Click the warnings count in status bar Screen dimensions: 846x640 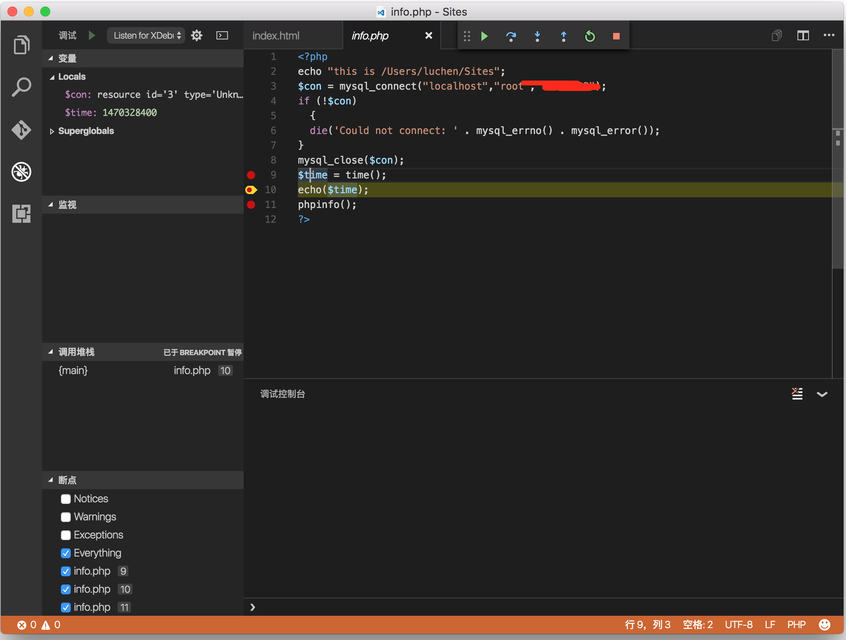pos(51,625)
